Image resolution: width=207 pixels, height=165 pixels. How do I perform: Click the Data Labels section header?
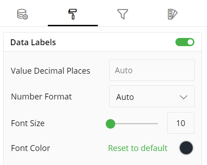tap(103, 42)
